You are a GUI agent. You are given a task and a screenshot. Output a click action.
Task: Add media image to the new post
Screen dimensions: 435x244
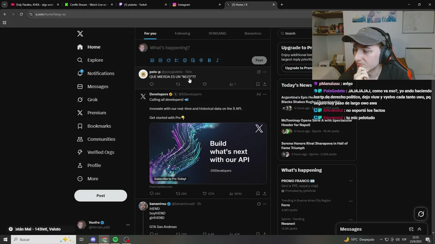tap(152, 60)
